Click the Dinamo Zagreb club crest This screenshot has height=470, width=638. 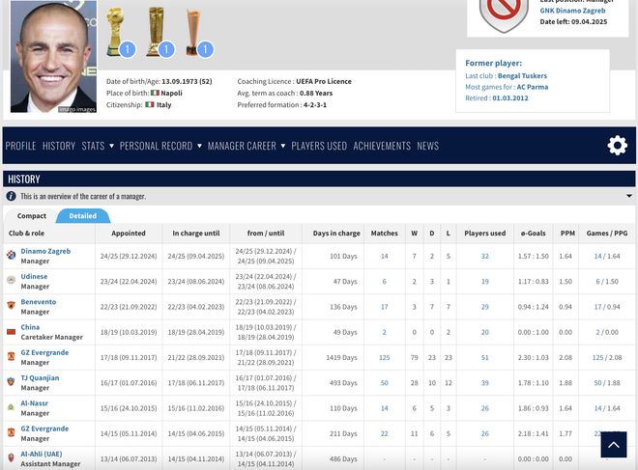tap(11, 256)
